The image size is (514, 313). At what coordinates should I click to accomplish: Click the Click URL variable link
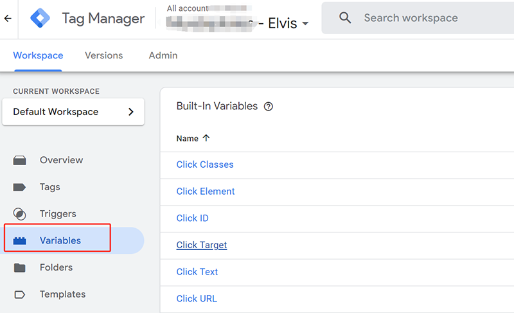197,298
